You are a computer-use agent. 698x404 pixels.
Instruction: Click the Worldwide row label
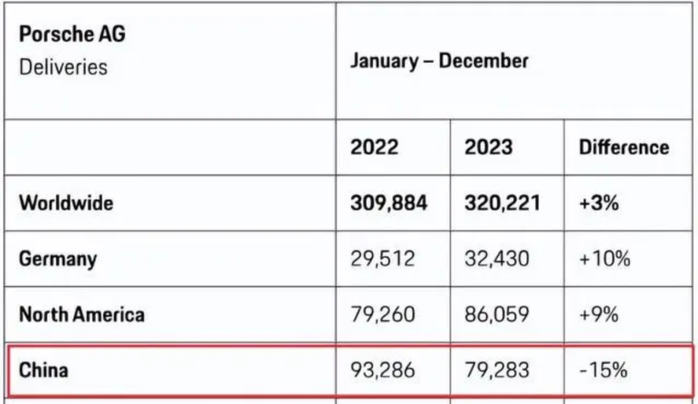(x=66, y=203)
